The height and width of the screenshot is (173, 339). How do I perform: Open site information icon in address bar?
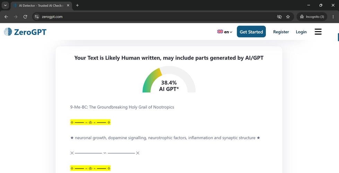coord(37,17)
